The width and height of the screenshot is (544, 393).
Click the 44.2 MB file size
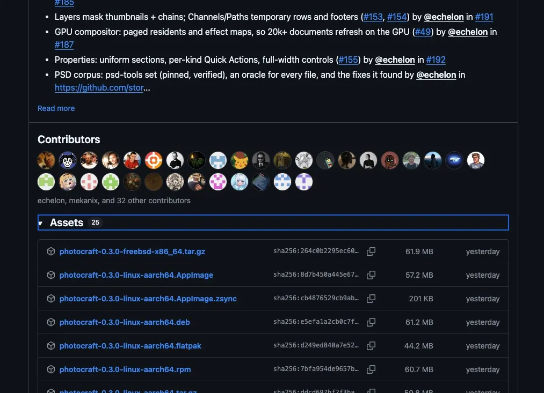(418, 346)
